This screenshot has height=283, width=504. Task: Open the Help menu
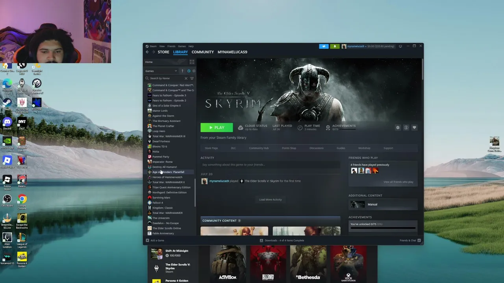(x=191, y=46)
